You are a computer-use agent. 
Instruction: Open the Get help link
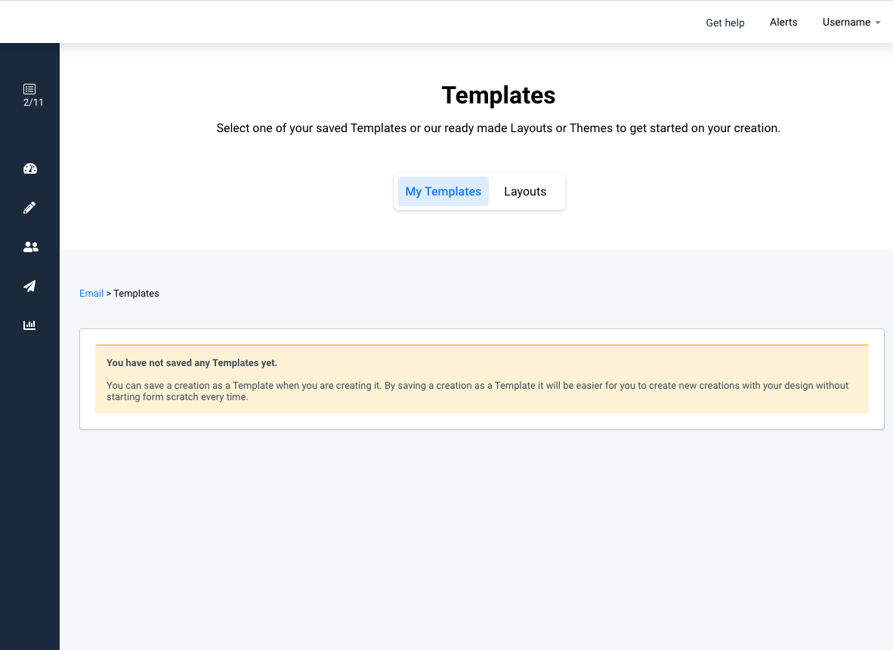pyautogui.click(x=725, y=23)
